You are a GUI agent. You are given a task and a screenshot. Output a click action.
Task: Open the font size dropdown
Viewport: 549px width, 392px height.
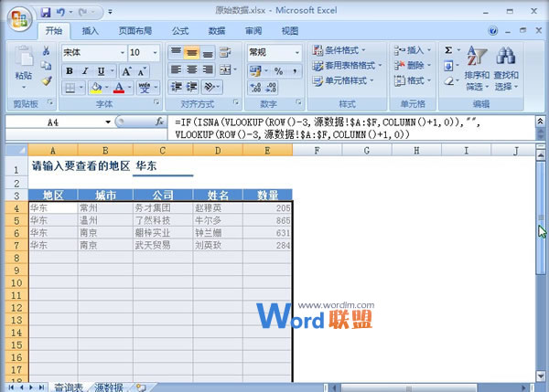pyautogui.click(x=155, y=52)
